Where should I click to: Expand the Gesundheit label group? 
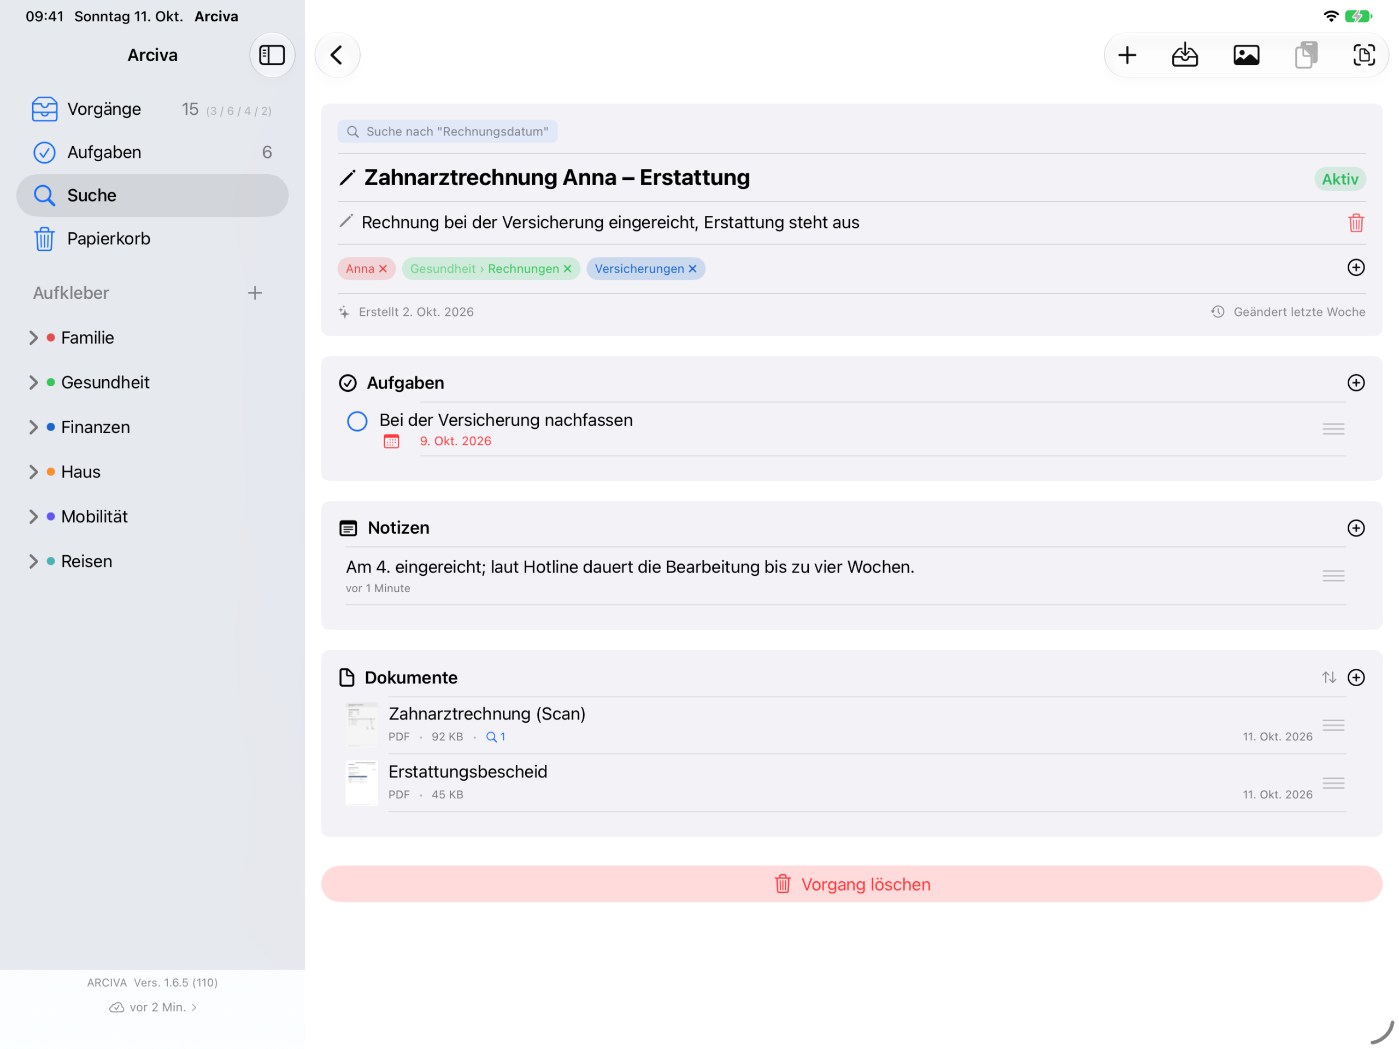coord(33,382)
